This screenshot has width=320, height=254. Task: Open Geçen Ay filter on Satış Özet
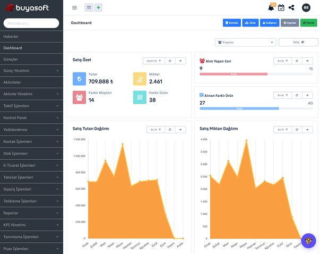154,61
